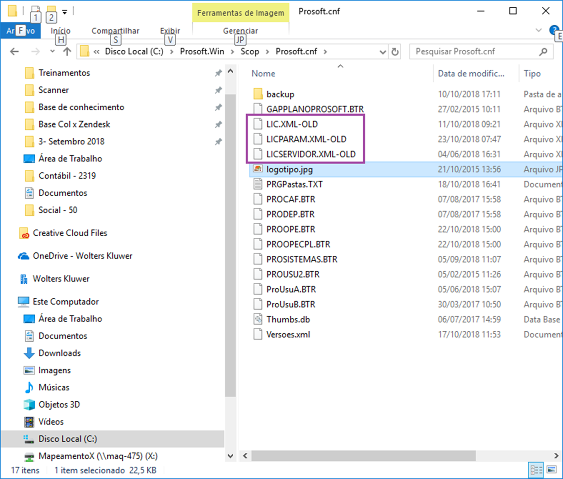
Task: Click the file list horizontal scrollbar thumb
Action: pos(364,456)
